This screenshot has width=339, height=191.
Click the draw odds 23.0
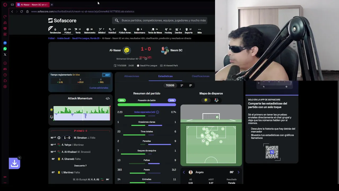click(x=80, y=81)
